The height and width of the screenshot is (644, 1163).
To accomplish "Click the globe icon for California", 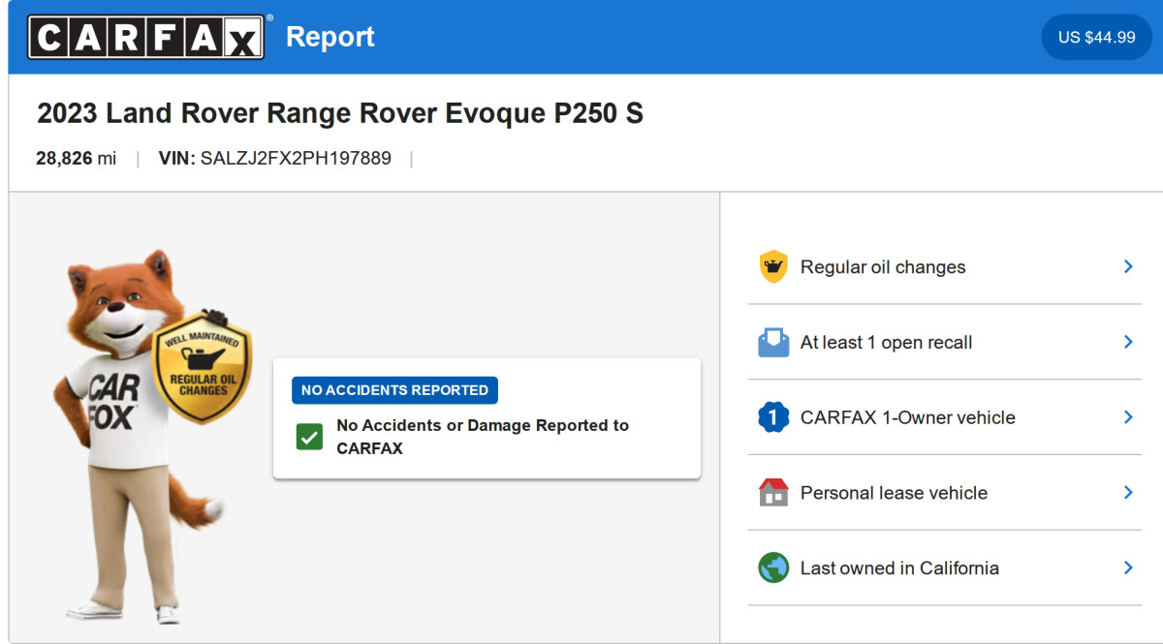I will tap(772, 568).
